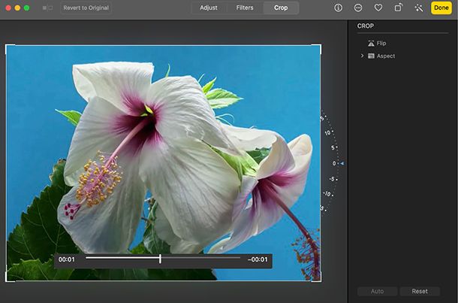
Task: Click the Auto crop button
Action: pos(377,291)
